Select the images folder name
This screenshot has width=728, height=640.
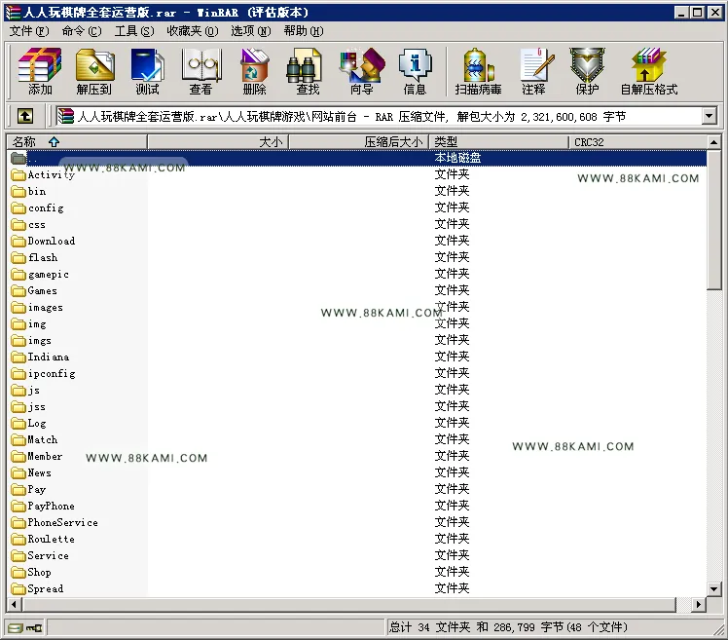pos(45,307)
